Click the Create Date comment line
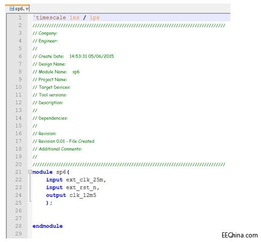 point(73,56)
